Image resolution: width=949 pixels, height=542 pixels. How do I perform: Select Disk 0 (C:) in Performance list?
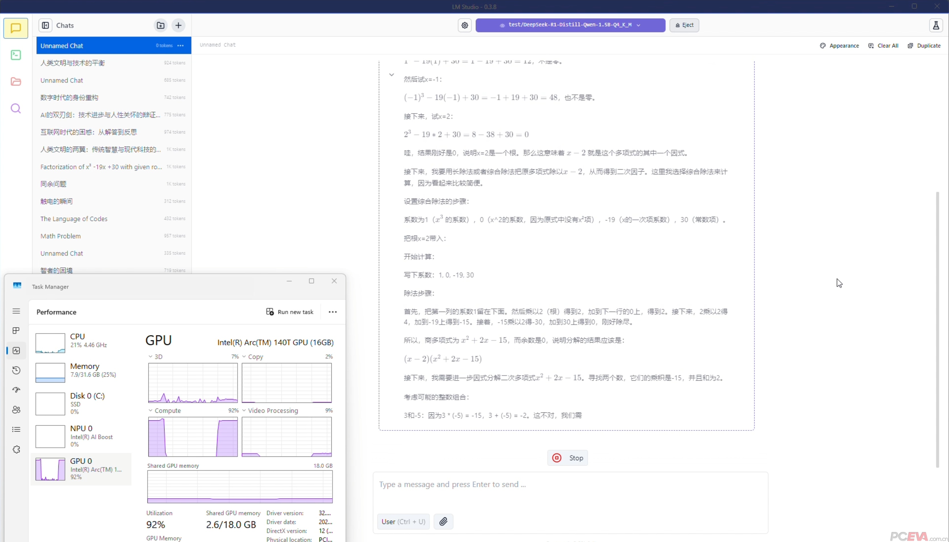pyautogui.click(x=81, y=404)
